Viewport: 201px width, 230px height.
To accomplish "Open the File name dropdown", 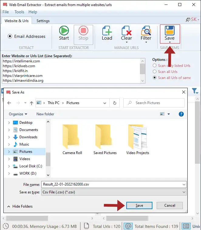I will [x=184, y=184].
